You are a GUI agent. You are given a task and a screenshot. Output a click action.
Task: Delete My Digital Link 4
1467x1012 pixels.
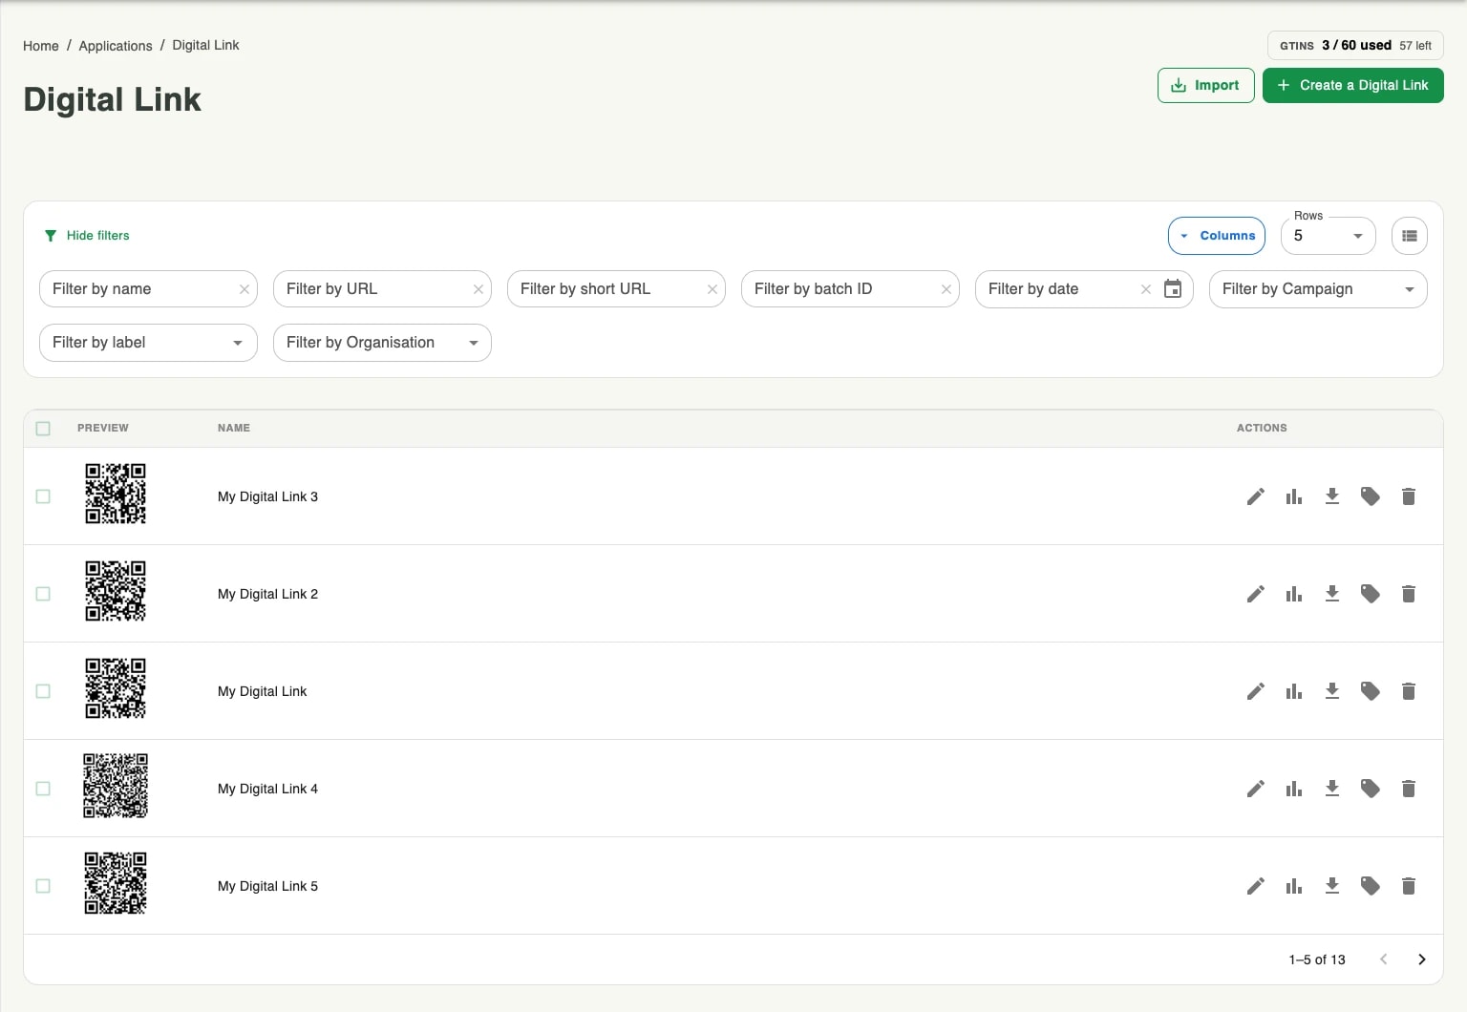(x=1409, y=789)
